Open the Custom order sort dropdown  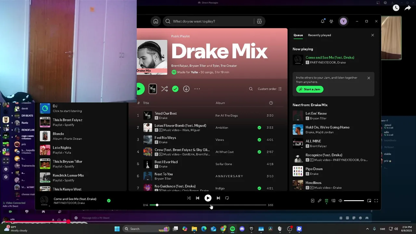(270, 89)
